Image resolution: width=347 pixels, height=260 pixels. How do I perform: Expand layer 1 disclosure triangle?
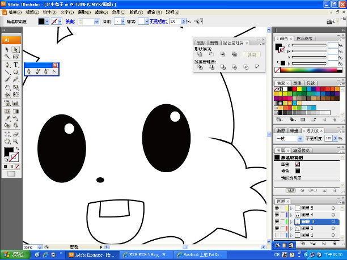point(291,235)
